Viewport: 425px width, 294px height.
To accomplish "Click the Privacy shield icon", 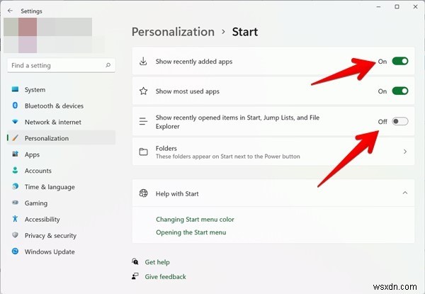I will point(15,235).
